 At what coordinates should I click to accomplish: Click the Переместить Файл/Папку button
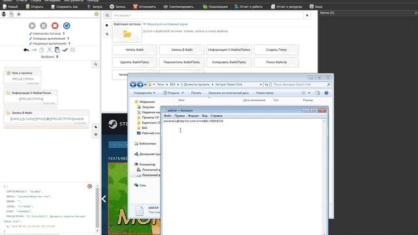(x=182, y=62)
